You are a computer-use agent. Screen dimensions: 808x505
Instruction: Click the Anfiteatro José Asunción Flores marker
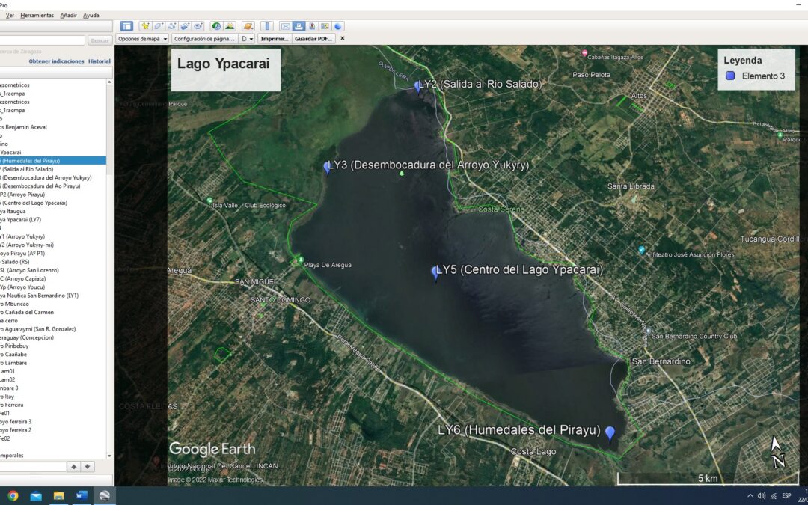(642, 250)
